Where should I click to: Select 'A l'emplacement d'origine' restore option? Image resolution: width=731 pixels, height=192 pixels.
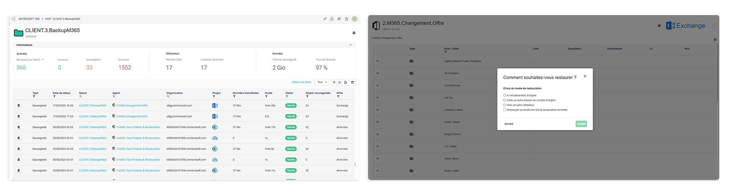click(x=504, y=96)
